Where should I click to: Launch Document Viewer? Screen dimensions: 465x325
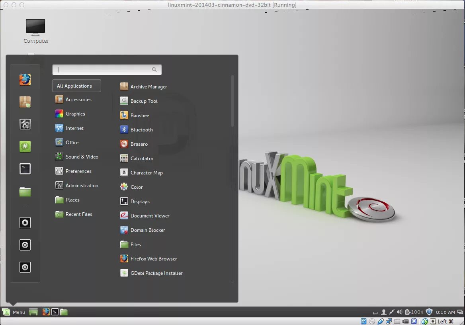click(x=145, y=215)
